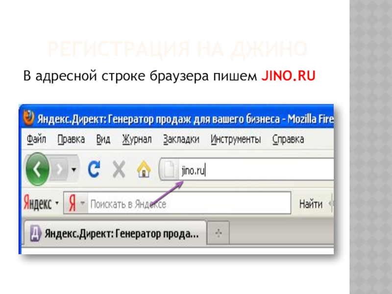The image size is (392, 294).
Task: Click the window title Яндекс.Директ: Генератор продаж
Action: [x=185, y=119]
